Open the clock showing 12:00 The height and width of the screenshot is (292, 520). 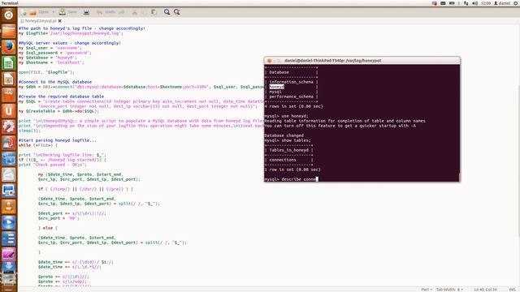tap(486, 3)
